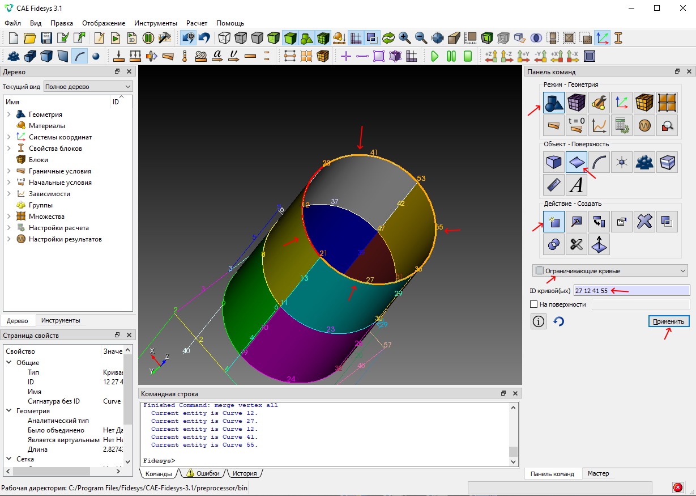Enable the На поверхности checkbox
This screenshot has width=696, height=496.
(x=533, y=304)
